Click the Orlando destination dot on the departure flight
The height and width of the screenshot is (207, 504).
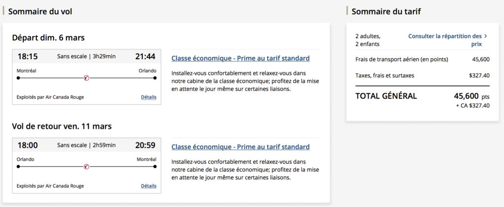[155, 78]
